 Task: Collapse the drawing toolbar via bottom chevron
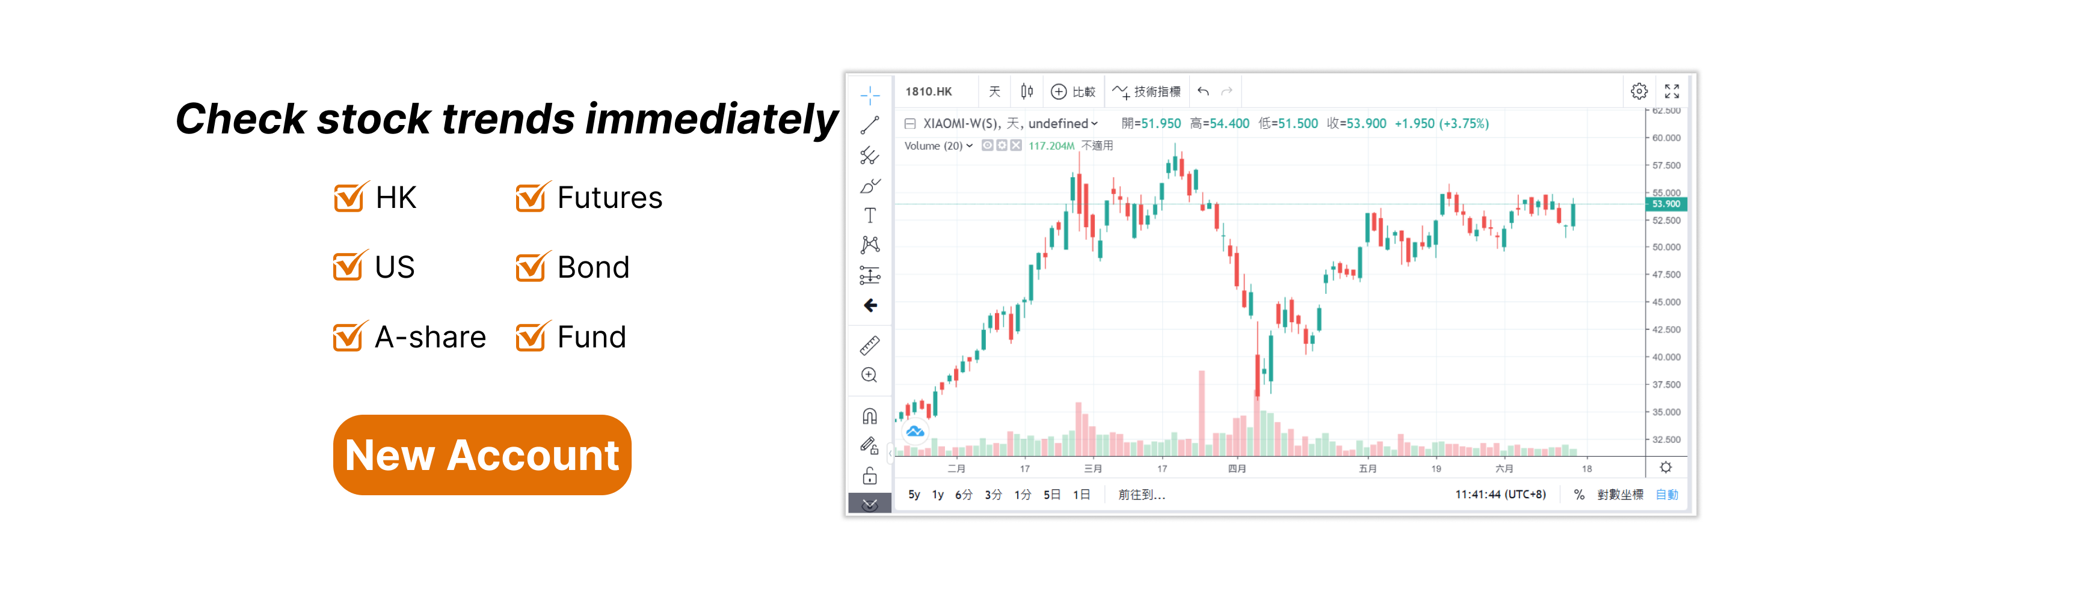[870, 504]
